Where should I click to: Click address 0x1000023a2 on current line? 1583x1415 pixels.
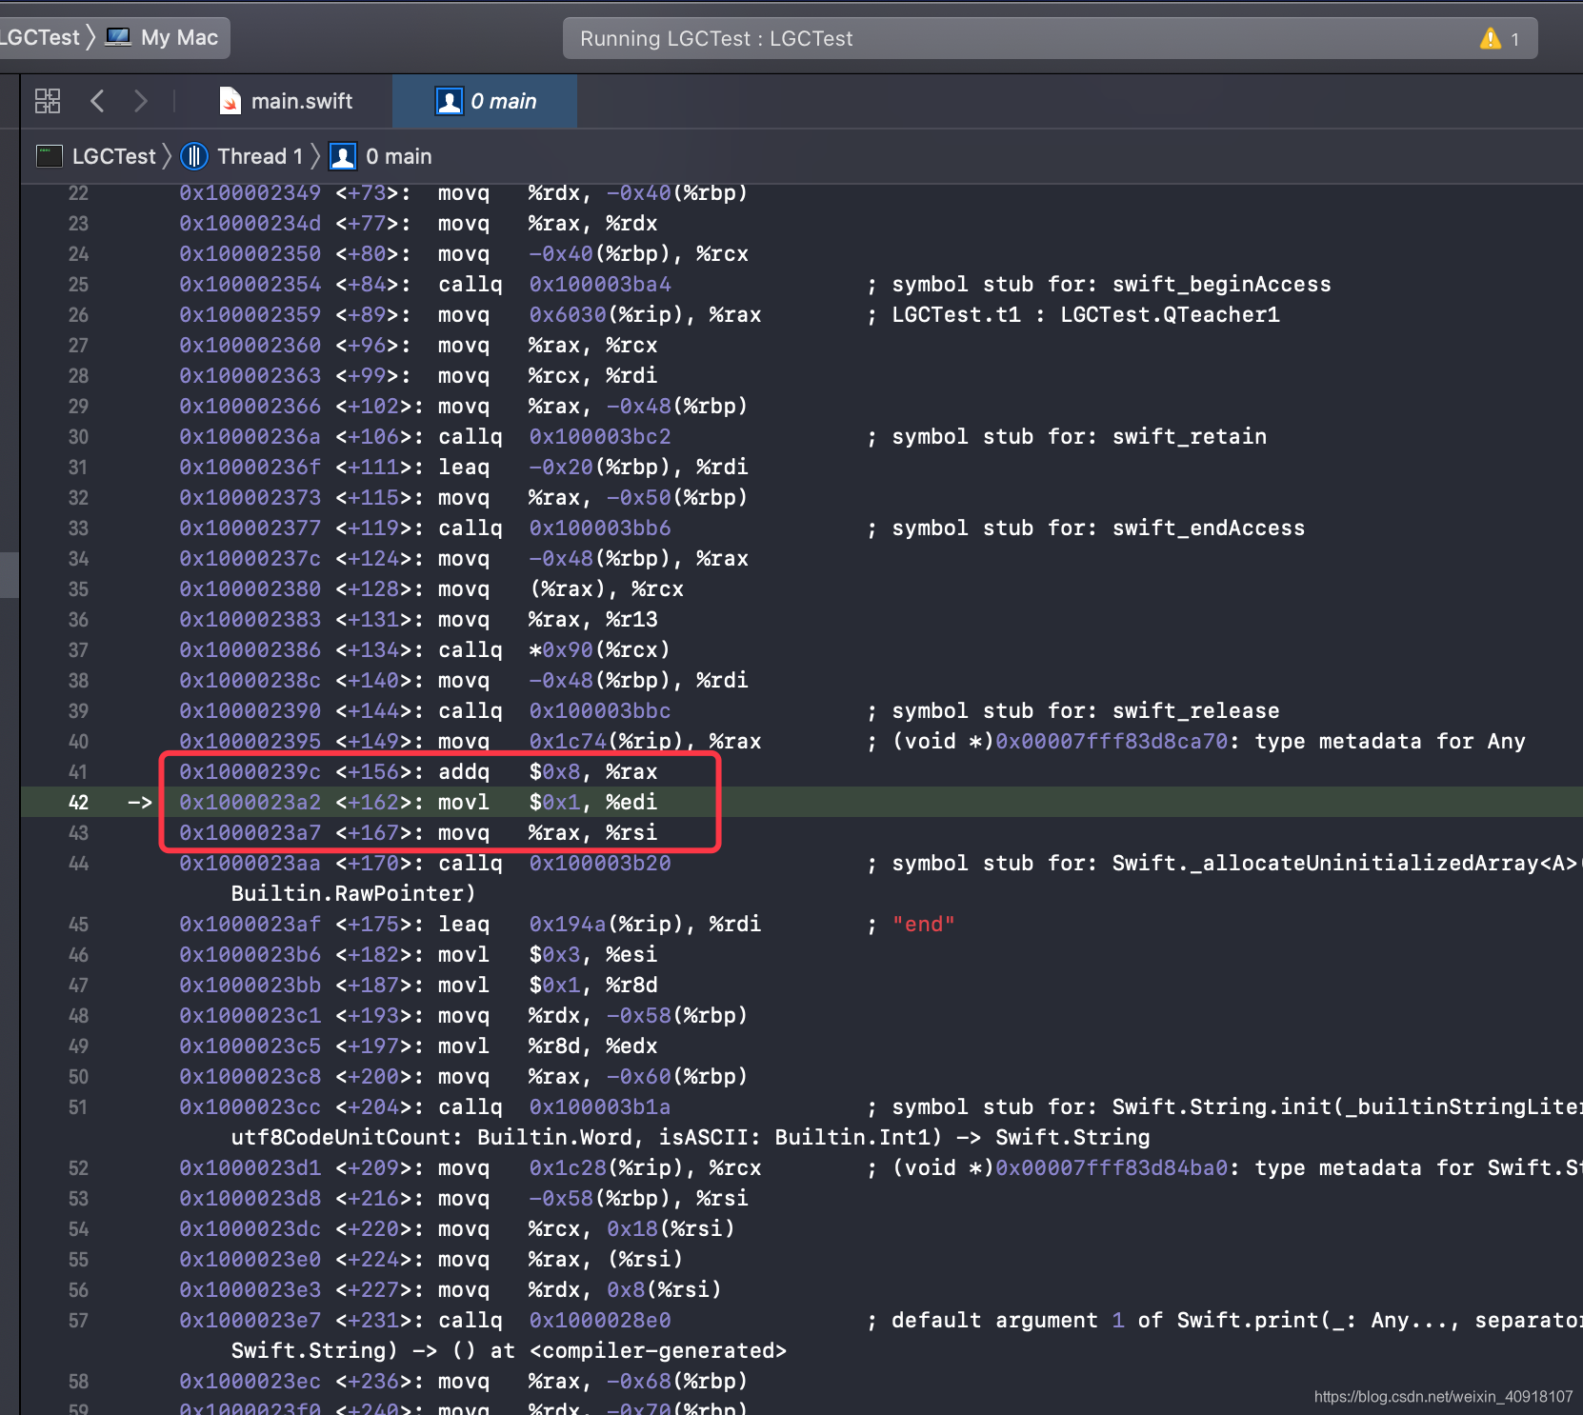pos(250,803)
